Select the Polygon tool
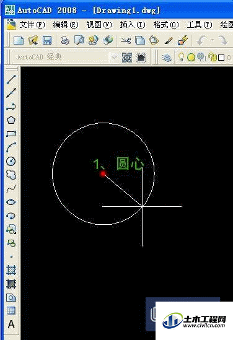This screenshot has height=340, width=233. 11,120
